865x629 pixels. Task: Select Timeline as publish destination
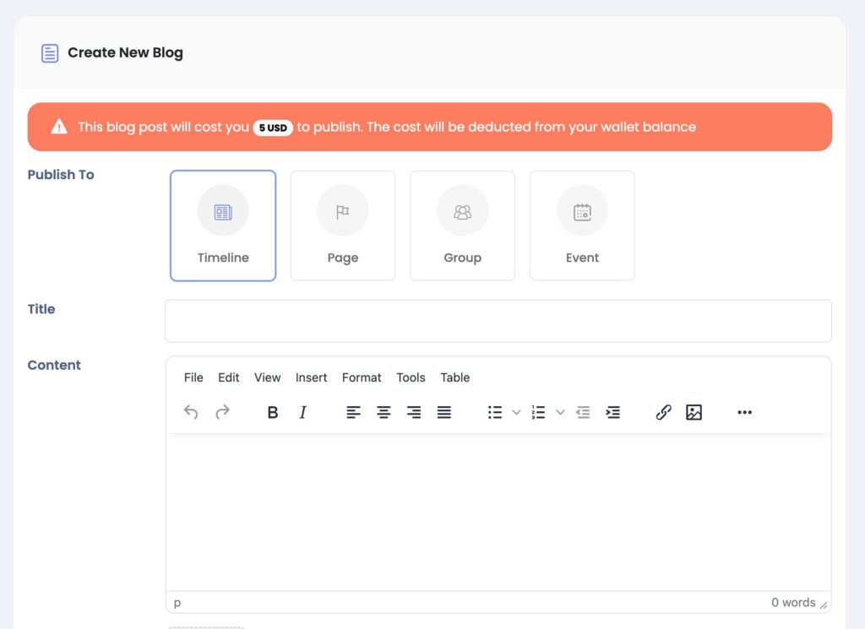[x=223, y=225]
